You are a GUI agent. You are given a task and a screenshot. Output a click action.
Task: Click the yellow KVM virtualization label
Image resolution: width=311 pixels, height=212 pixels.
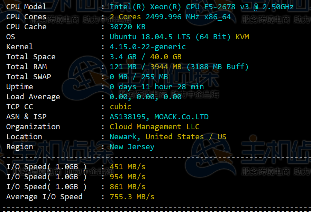click(242, 37)
